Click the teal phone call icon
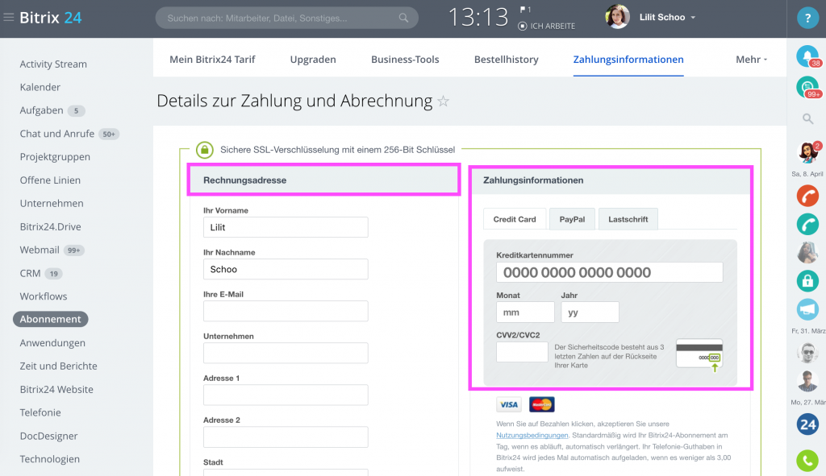 807,225
